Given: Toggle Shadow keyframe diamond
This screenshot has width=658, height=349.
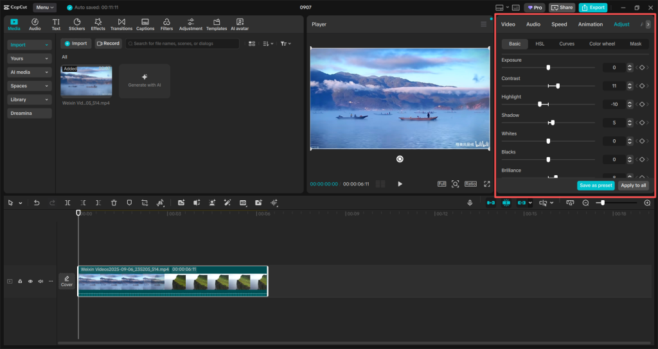Looking at the screenshot, I should [642, 123].
